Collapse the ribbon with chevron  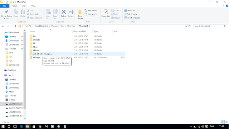click(223, 6)
